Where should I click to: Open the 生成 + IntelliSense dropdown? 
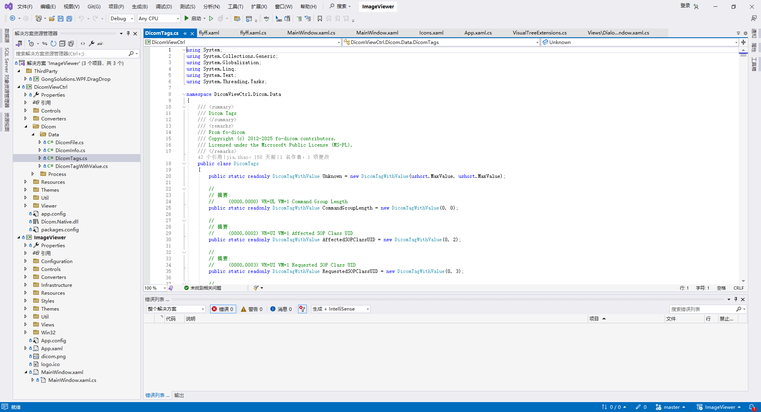click(341, 309)
